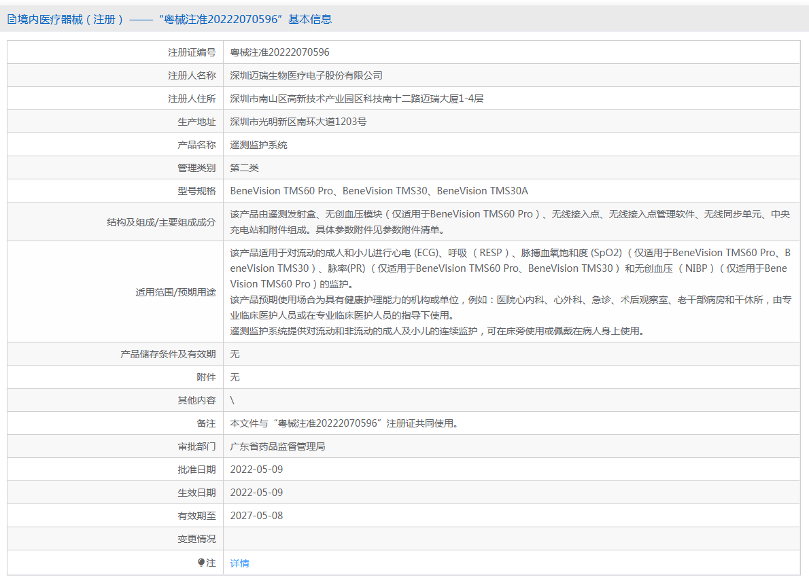This screenshot has width=809, height=583.
Task: Click production address 深圳市光明新区南环大道1203号
Action: (x=298, y=122)
